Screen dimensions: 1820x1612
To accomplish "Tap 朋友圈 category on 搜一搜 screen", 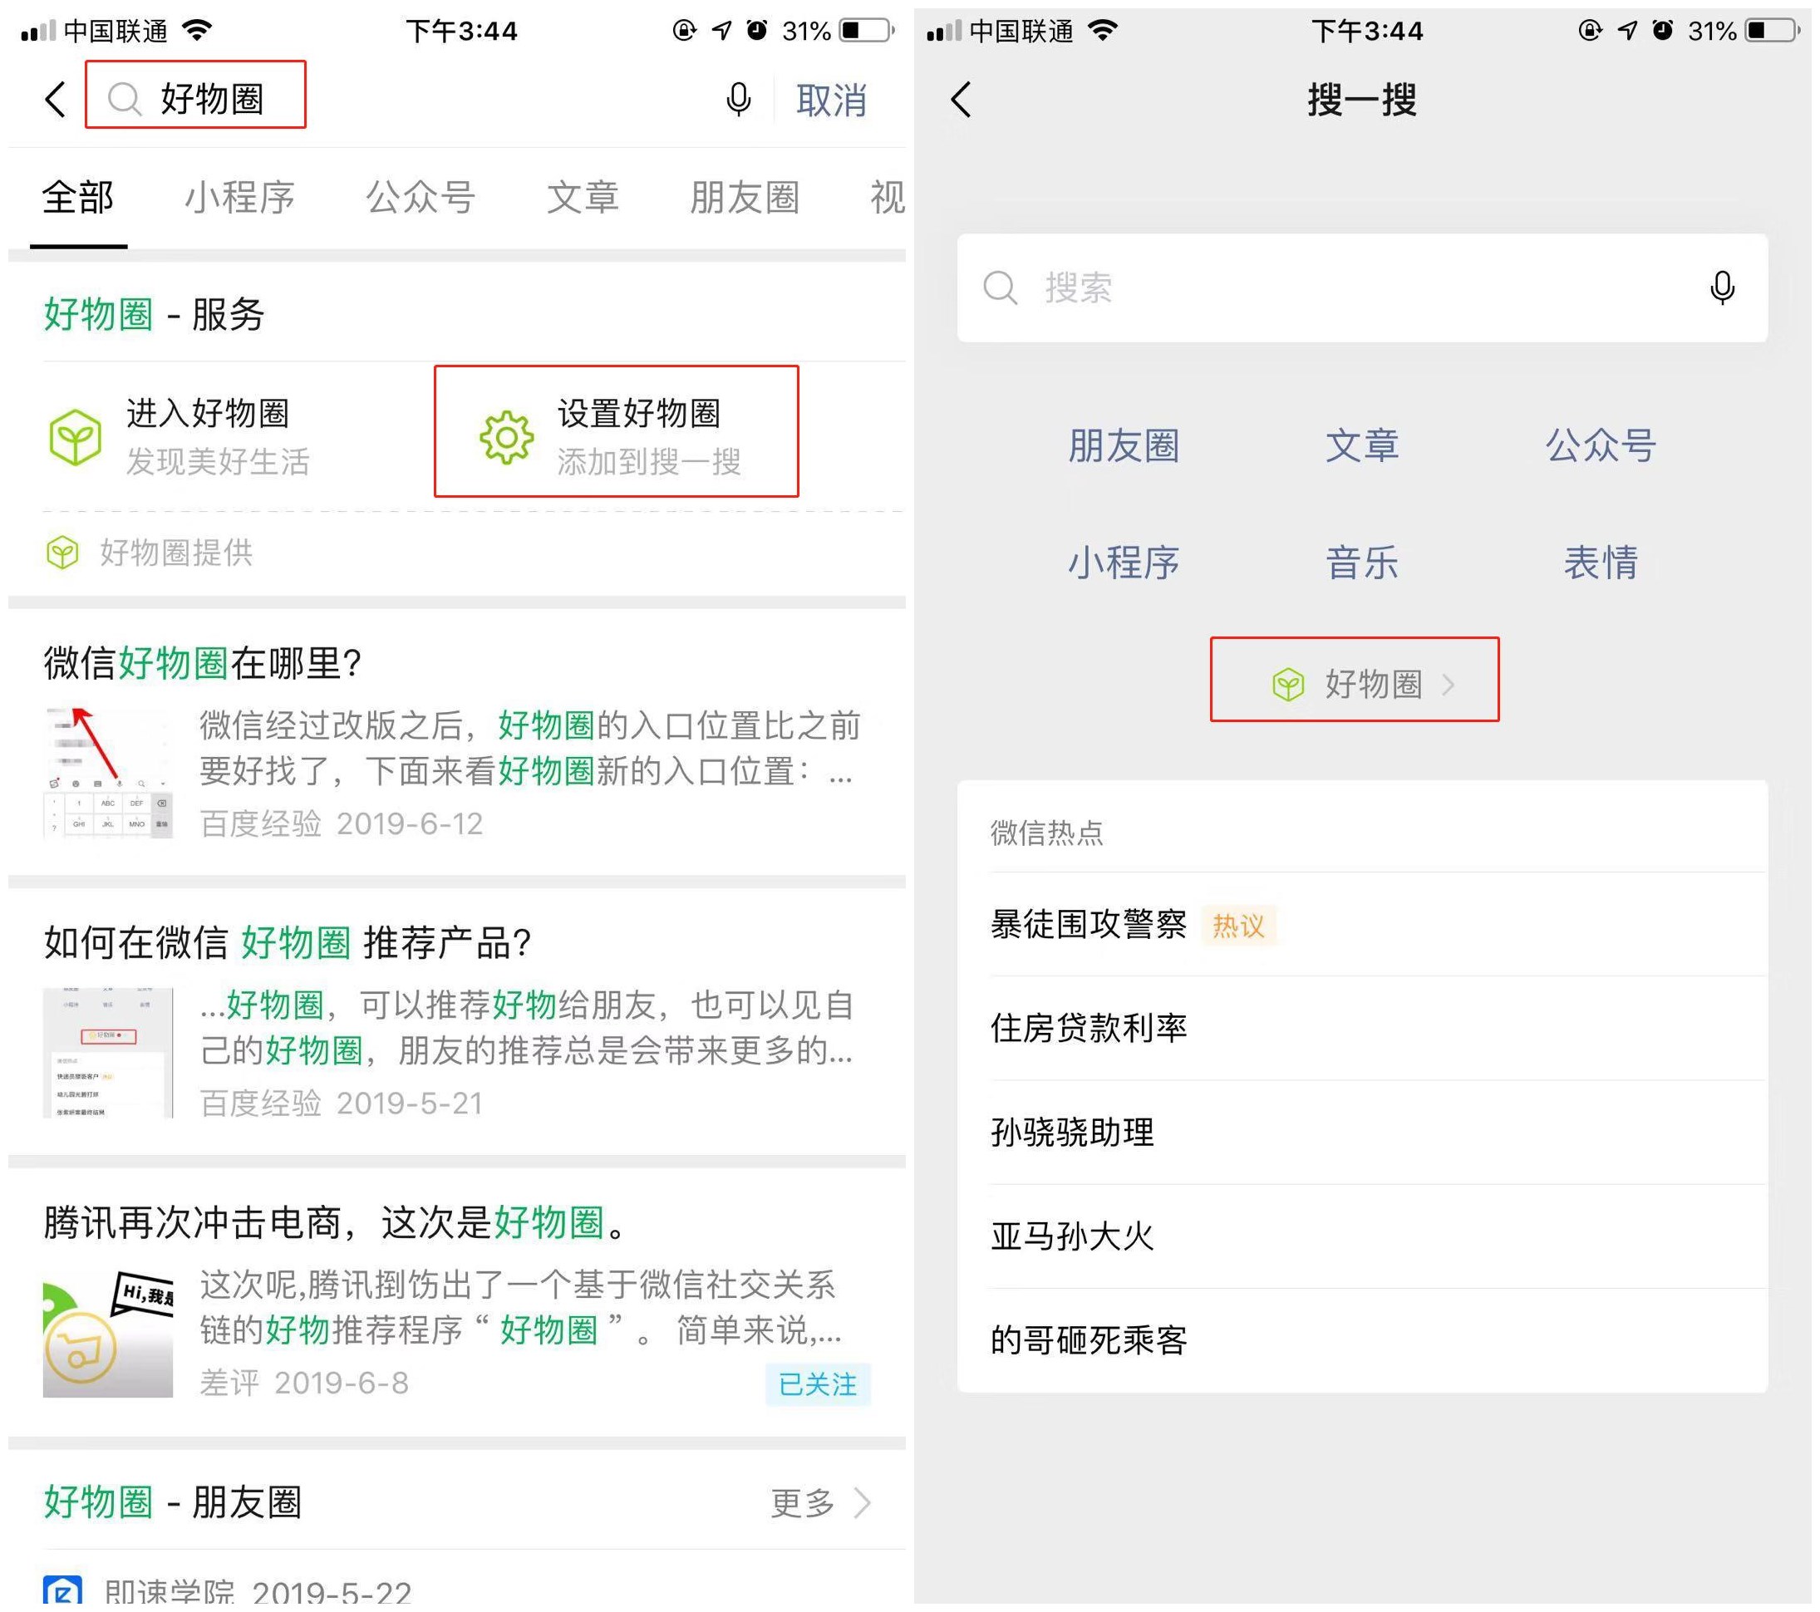I will (1124, 446).
